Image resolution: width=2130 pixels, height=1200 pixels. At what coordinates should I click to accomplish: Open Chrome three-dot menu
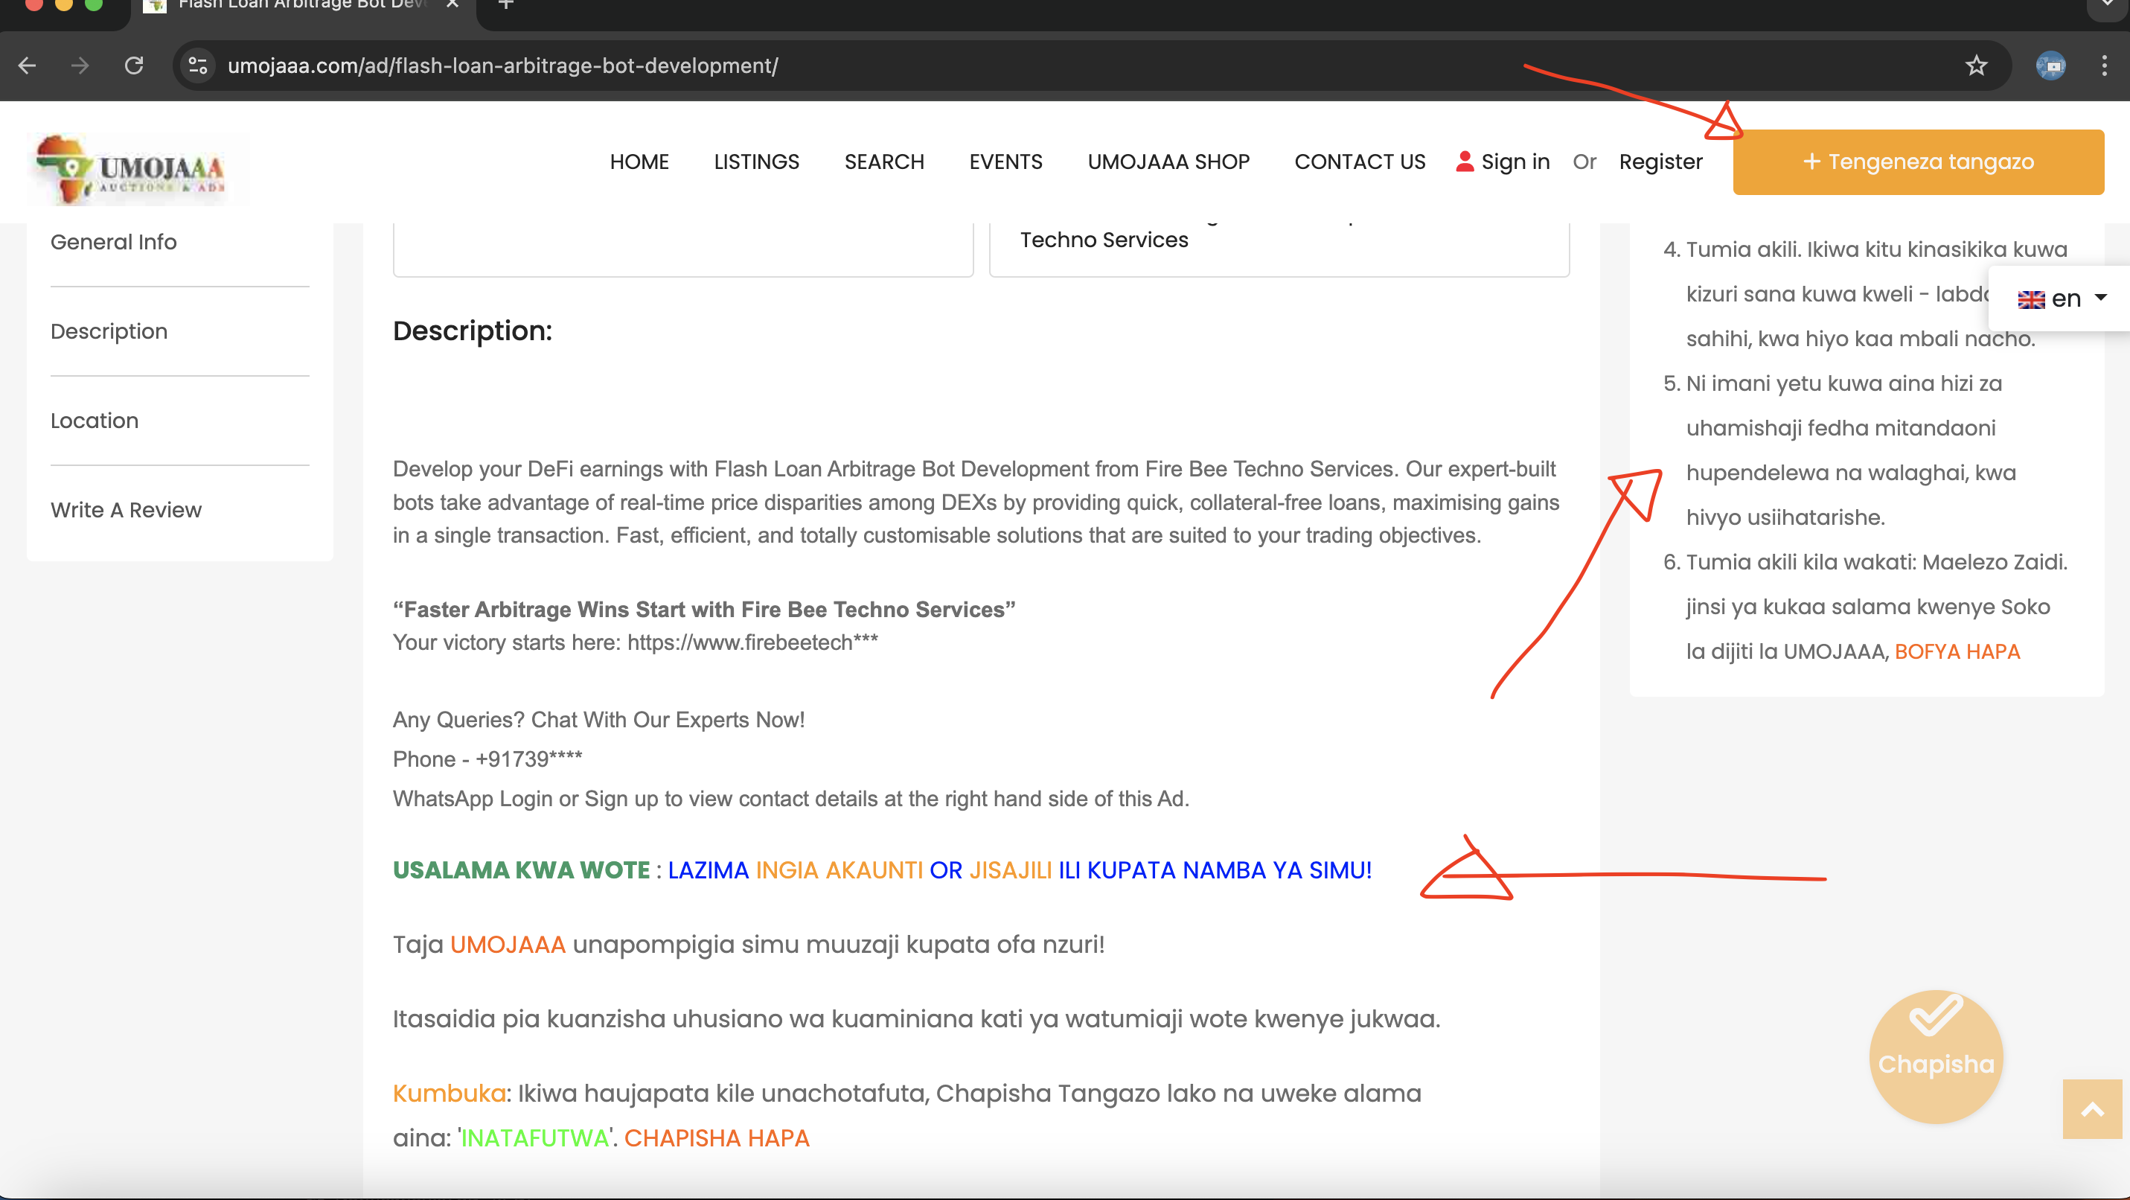[x=2105, y=66]
